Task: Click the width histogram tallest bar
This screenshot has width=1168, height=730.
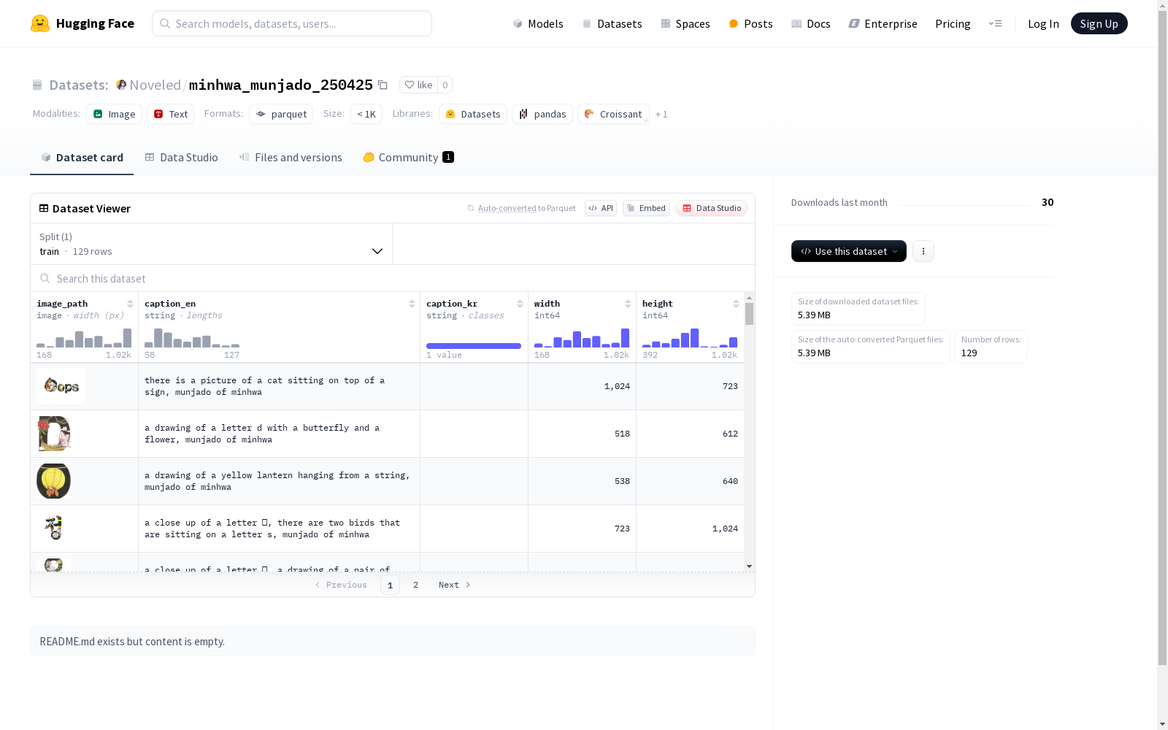Action: [x=625, y=337]
